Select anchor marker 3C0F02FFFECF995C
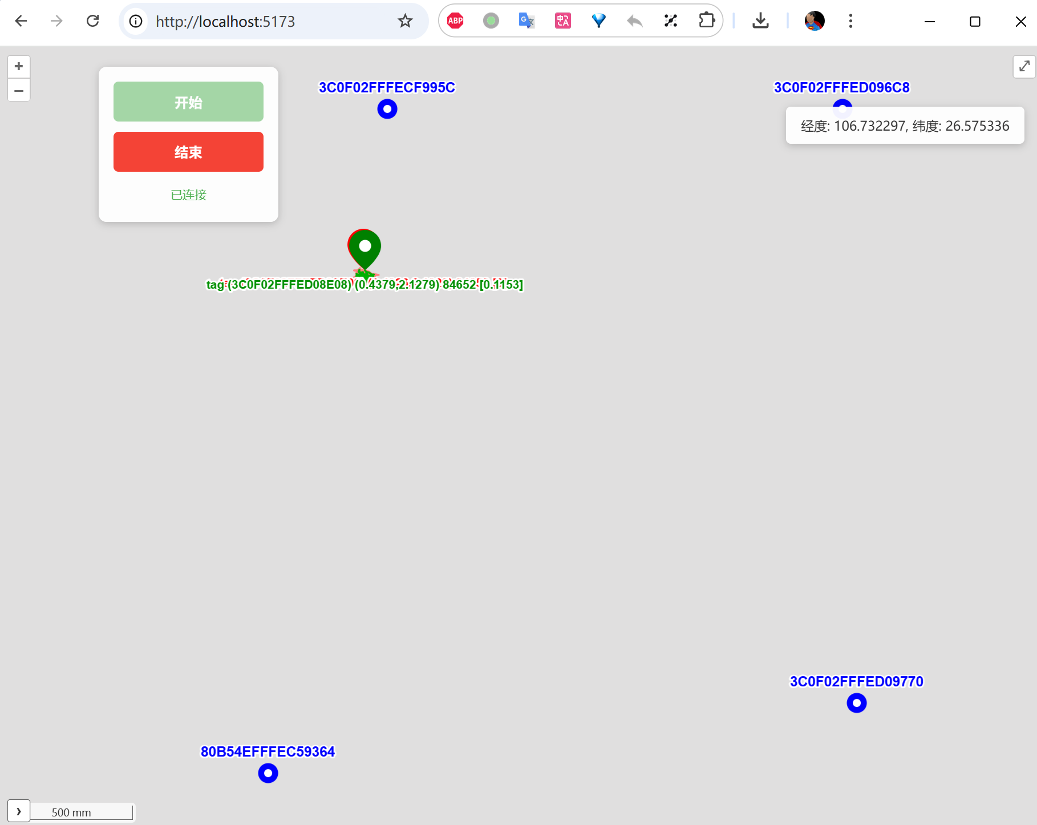This screenshot has height=825, width=1037. tap(387, 109)
